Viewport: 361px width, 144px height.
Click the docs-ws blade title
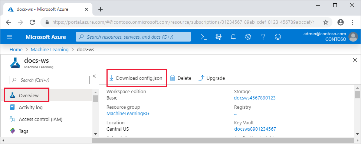tap(36, 60)
